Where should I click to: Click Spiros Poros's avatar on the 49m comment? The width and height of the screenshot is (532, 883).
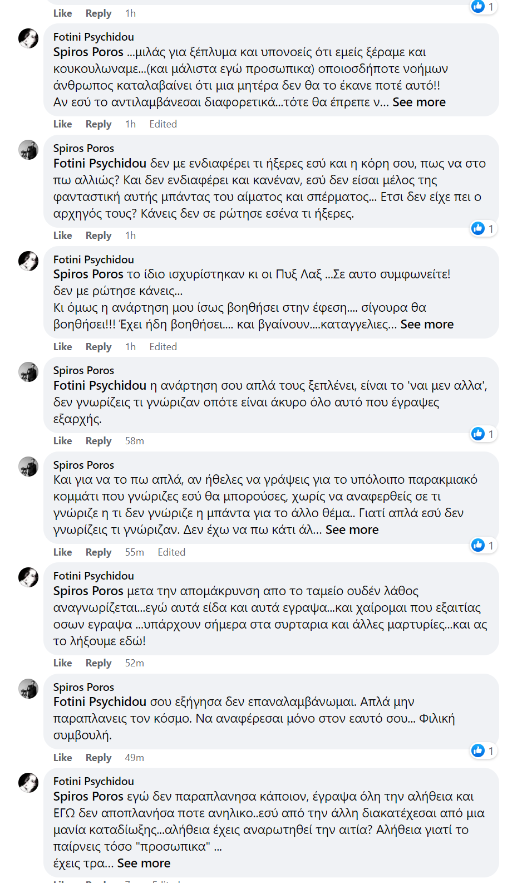28,689
